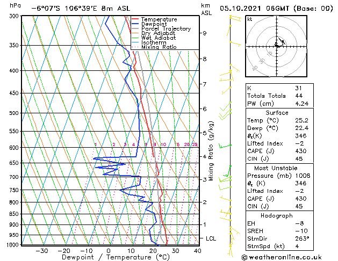
Task: Click the 'Dewpoint / Temperature (°C)' axis title
Action: (x=116, y=257)
